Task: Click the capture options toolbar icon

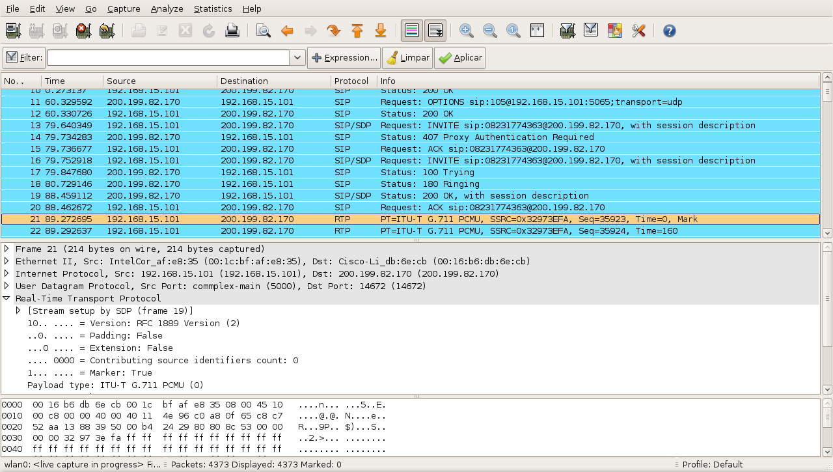Action: click(36, 31)
